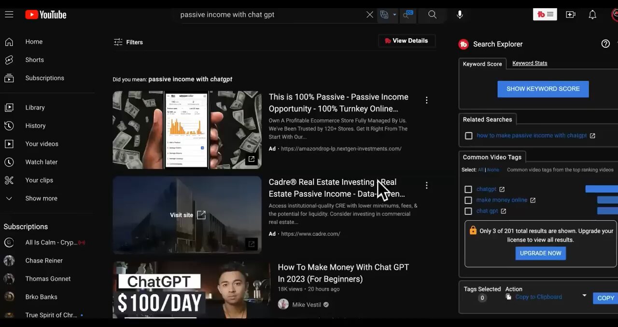The height and width of the screenshot is (327, 618).
Task: Open the TubeBuddy menu in header
Action: pos(545,14)
